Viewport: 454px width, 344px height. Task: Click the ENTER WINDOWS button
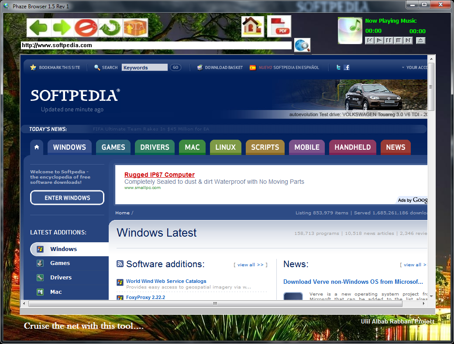(x=67, y=198)
